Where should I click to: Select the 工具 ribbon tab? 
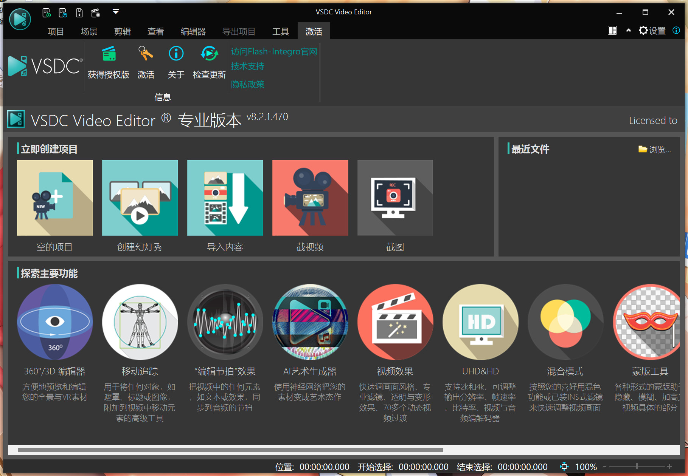point(280,31)
